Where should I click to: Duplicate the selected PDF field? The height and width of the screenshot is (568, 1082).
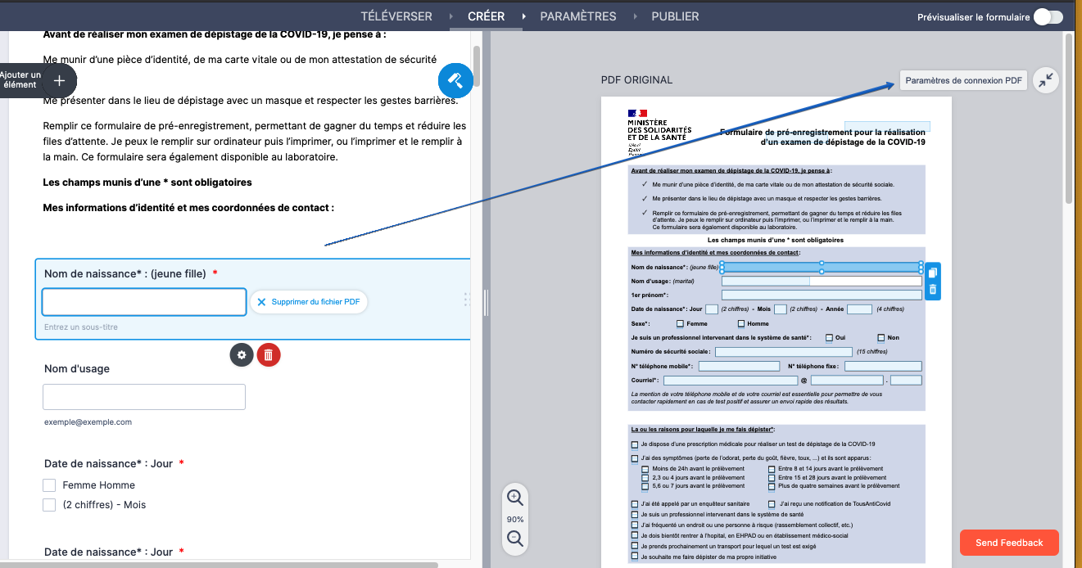click(x=932, y=273)
